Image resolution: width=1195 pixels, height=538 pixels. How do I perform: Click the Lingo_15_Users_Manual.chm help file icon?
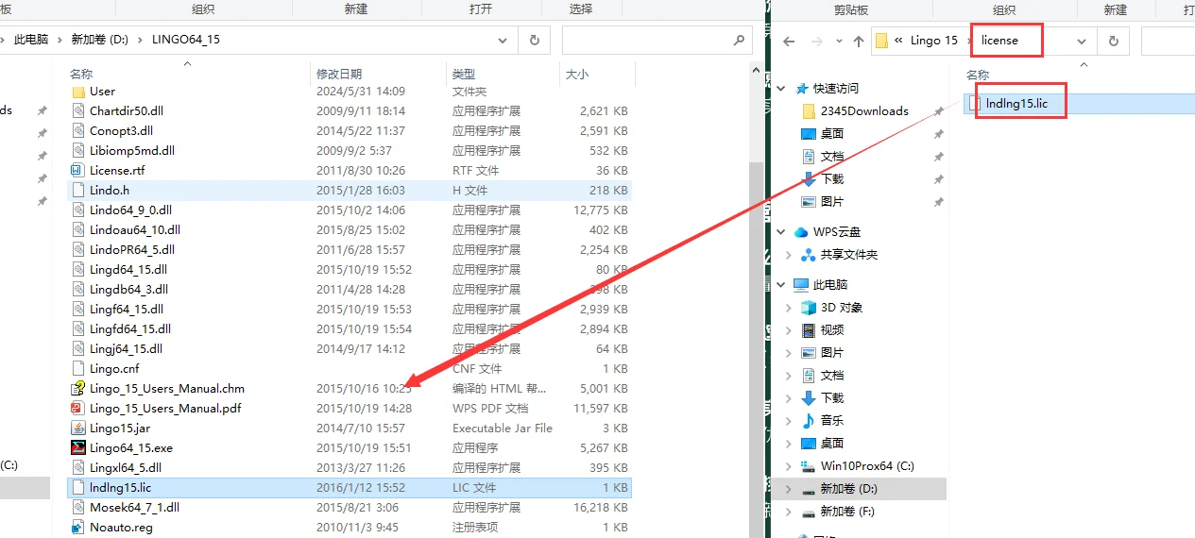pyautogui.click(x=78, y=389)
